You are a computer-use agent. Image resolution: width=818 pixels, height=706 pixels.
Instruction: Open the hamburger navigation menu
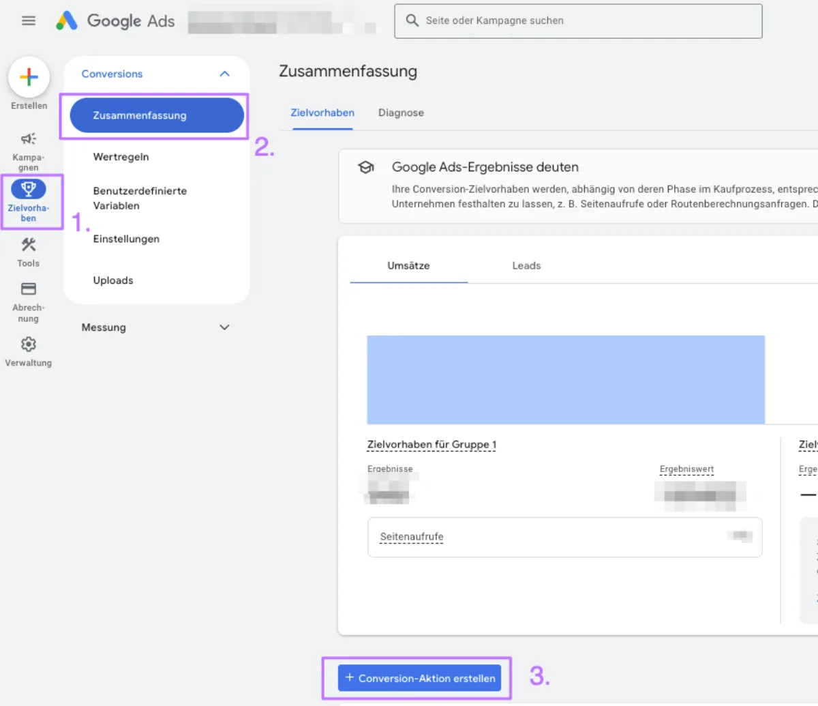tap(28, 20)
